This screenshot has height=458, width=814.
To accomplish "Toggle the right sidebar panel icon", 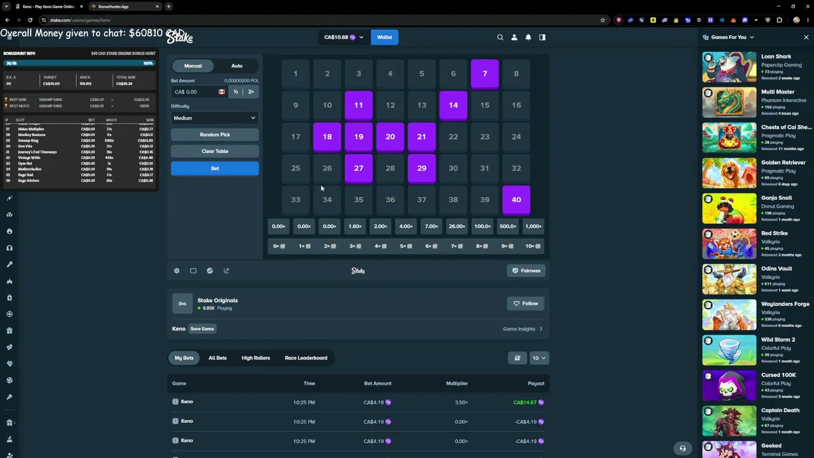I will (542, 38).
